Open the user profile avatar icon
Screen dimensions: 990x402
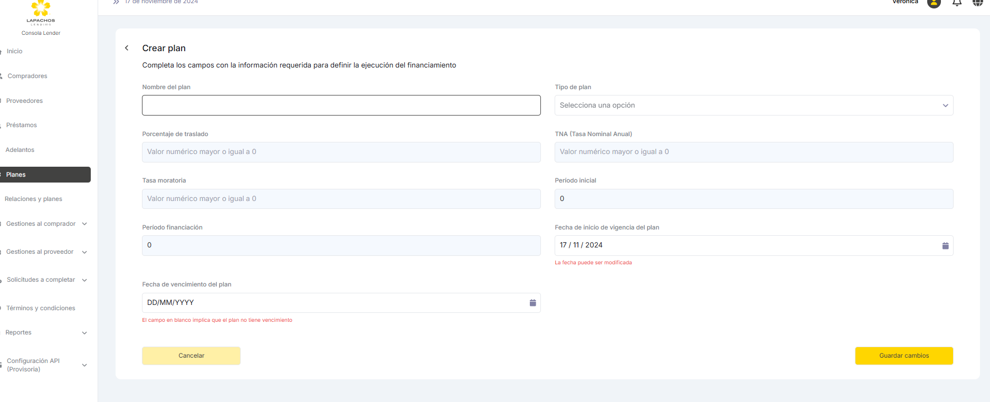(934, 3)
